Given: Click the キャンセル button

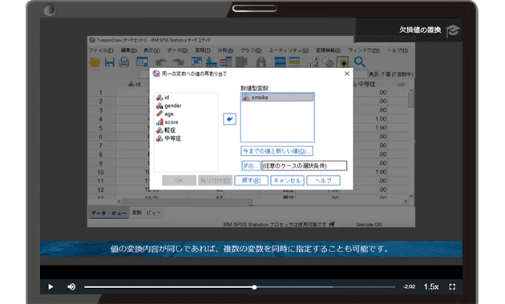Looking at the screenshot, I should click(287, 181).
